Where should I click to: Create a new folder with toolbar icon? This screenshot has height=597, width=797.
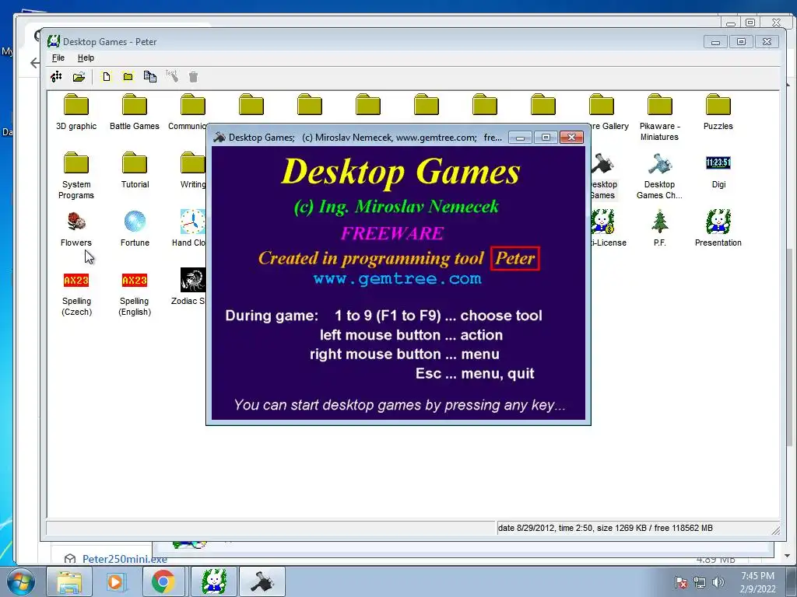click(128, 77)
